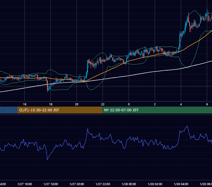
Task: Click the '22' hour label on the upper axis
Action: (103, 104)
